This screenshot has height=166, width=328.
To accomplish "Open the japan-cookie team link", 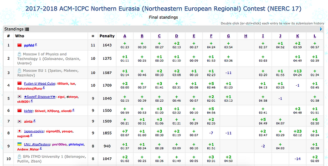I will (x=34, y=131).
